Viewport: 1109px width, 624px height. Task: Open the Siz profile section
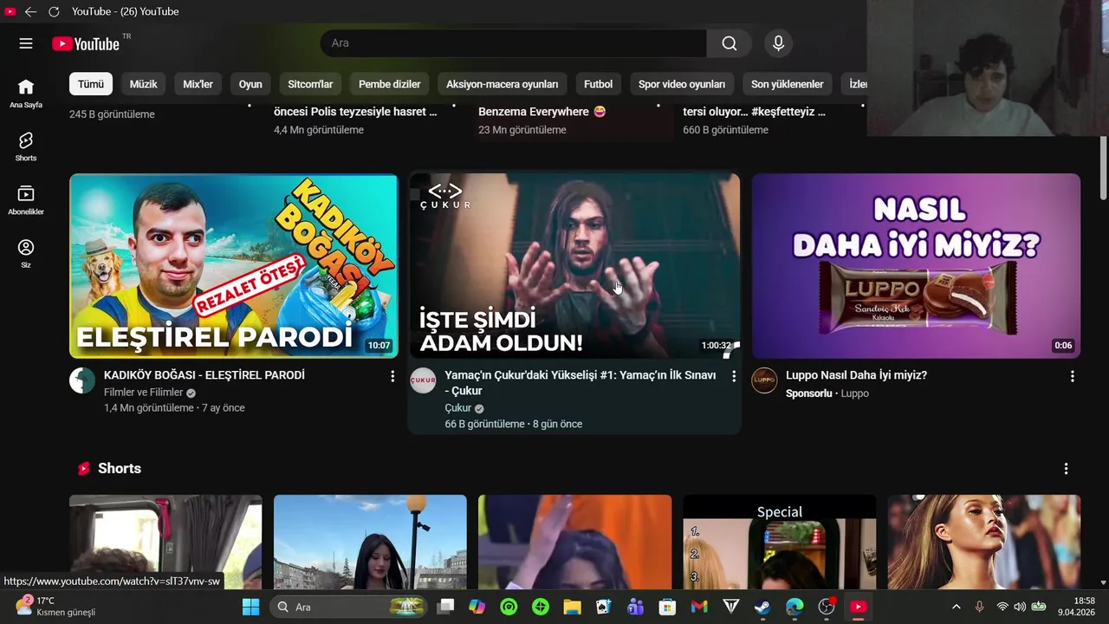(26, 253)
